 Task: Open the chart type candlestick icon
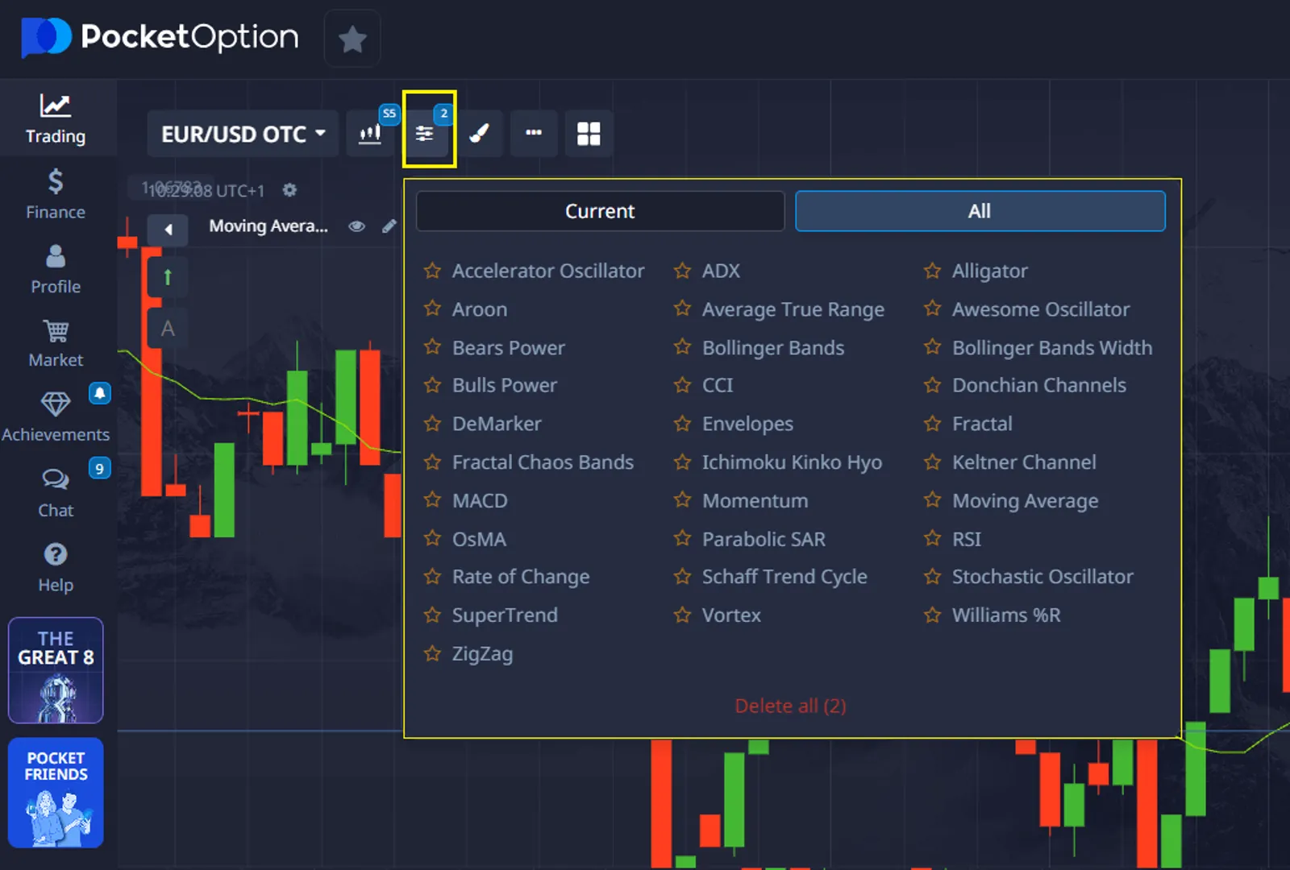[370, 134]
